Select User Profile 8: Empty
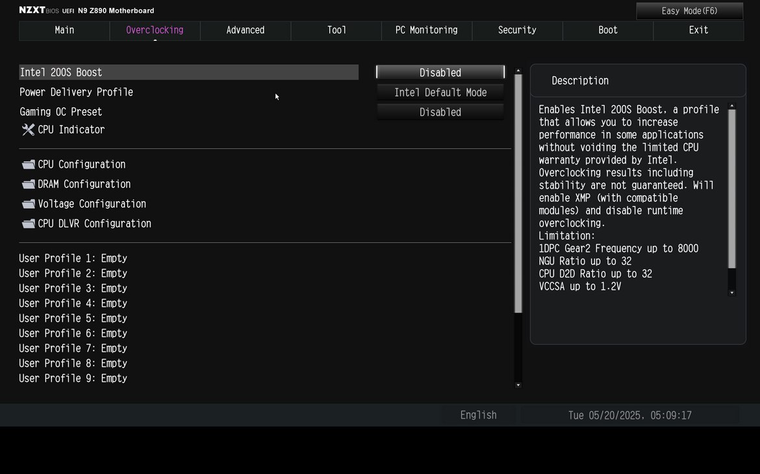The image size is (760, 474). [73, 363]
